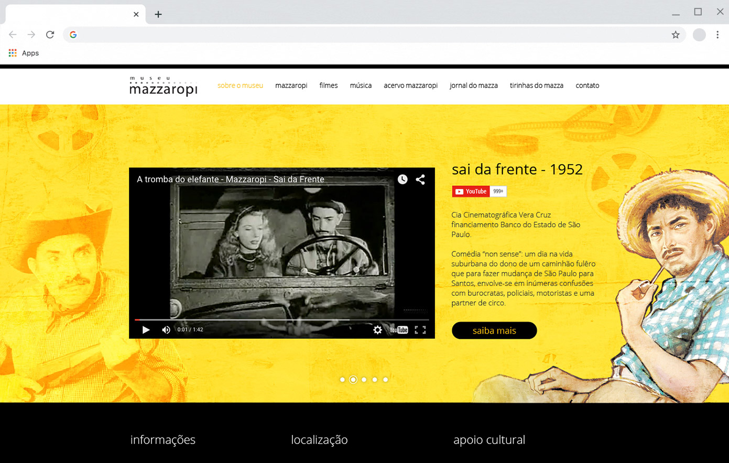
Task: Click the apoio cultural footer heading
Action: (x=489, y=440)
